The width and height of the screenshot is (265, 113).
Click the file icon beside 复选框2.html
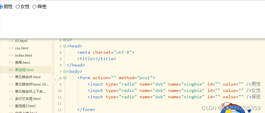click(11, 106)
